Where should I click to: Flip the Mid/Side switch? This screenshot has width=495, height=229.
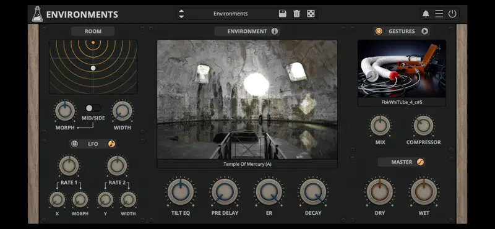[x=93, y=108]
